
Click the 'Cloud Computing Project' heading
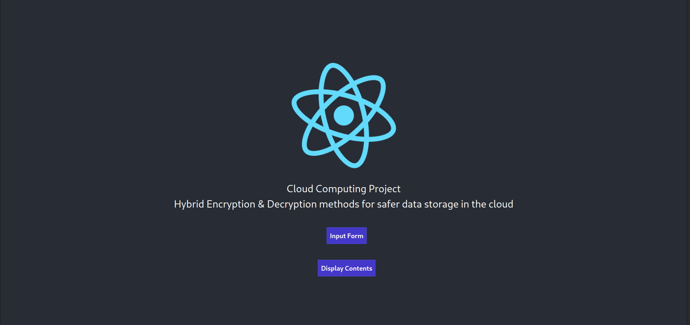[x=343, y=189]
